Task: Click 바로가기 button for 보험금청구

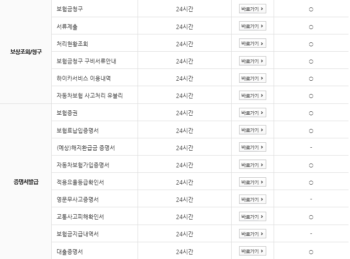Action: (252, 9)
